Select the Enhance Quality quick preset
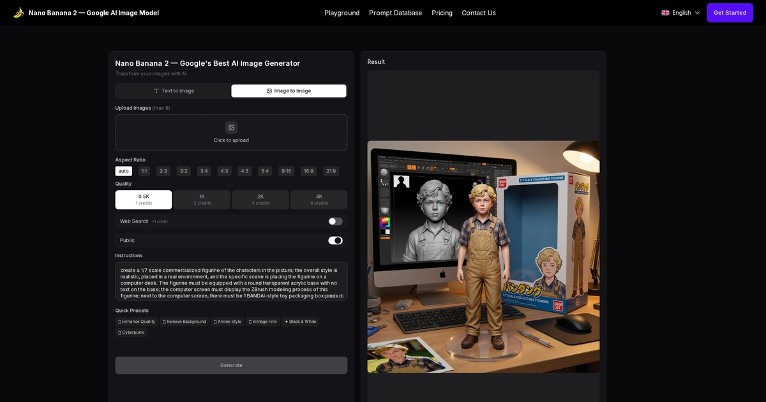The width and height of the screenshot is (766, 402). (x=136, y=322)
